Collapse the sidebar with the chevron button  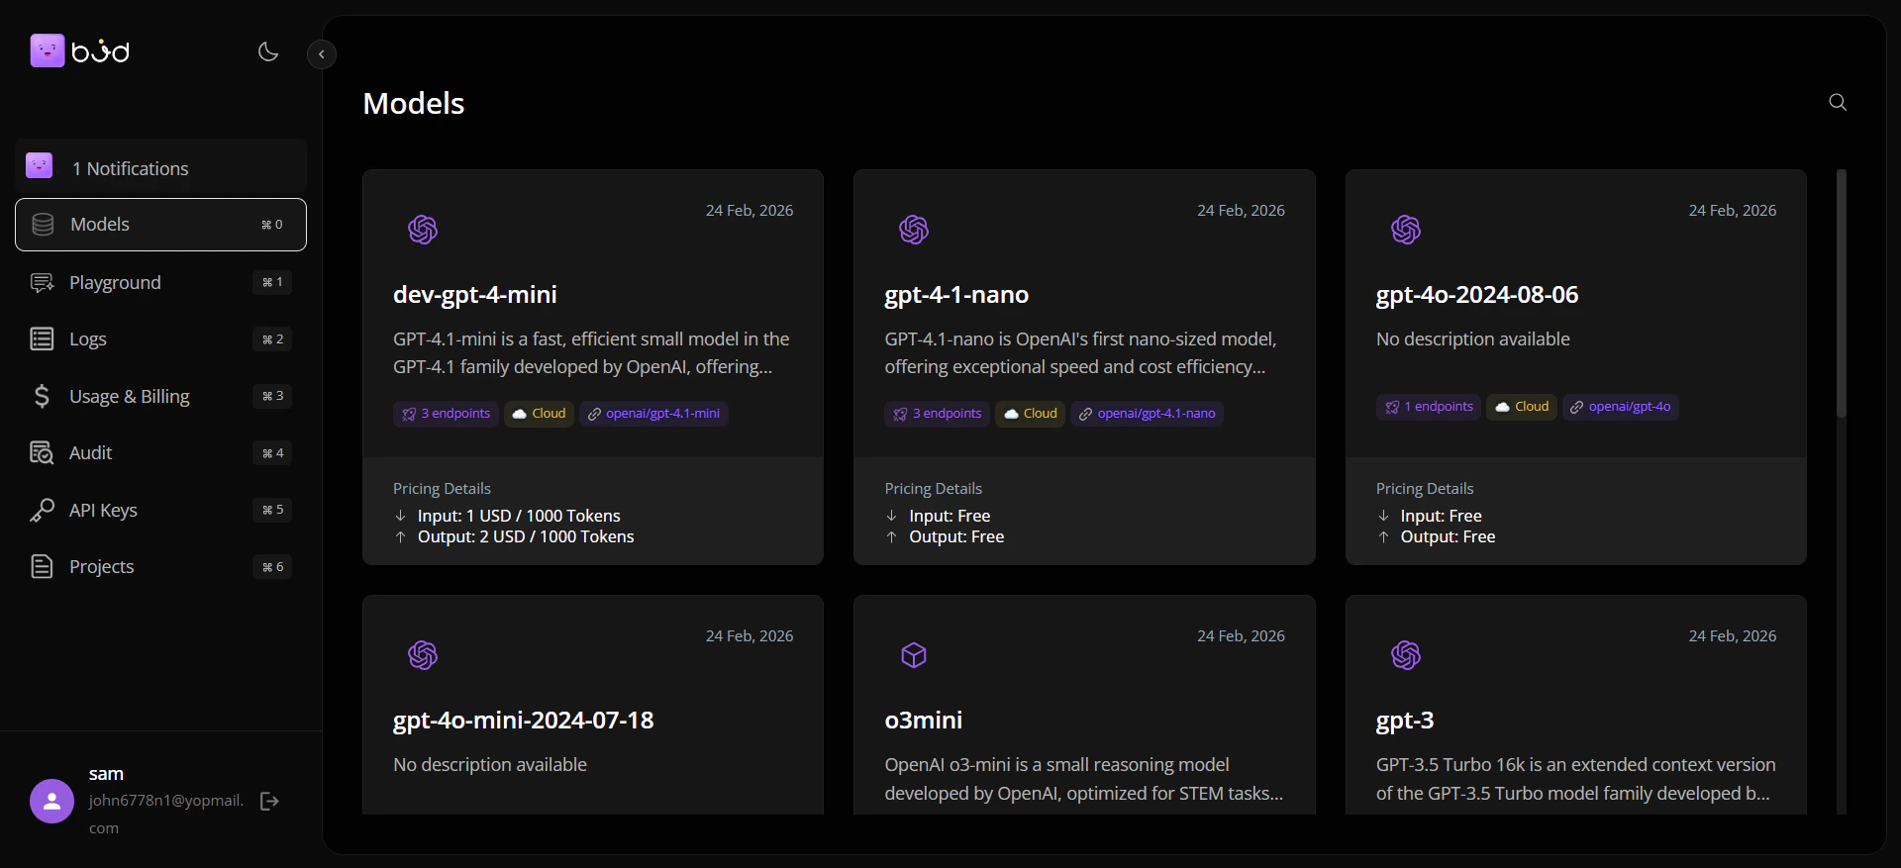click(322, 54)
